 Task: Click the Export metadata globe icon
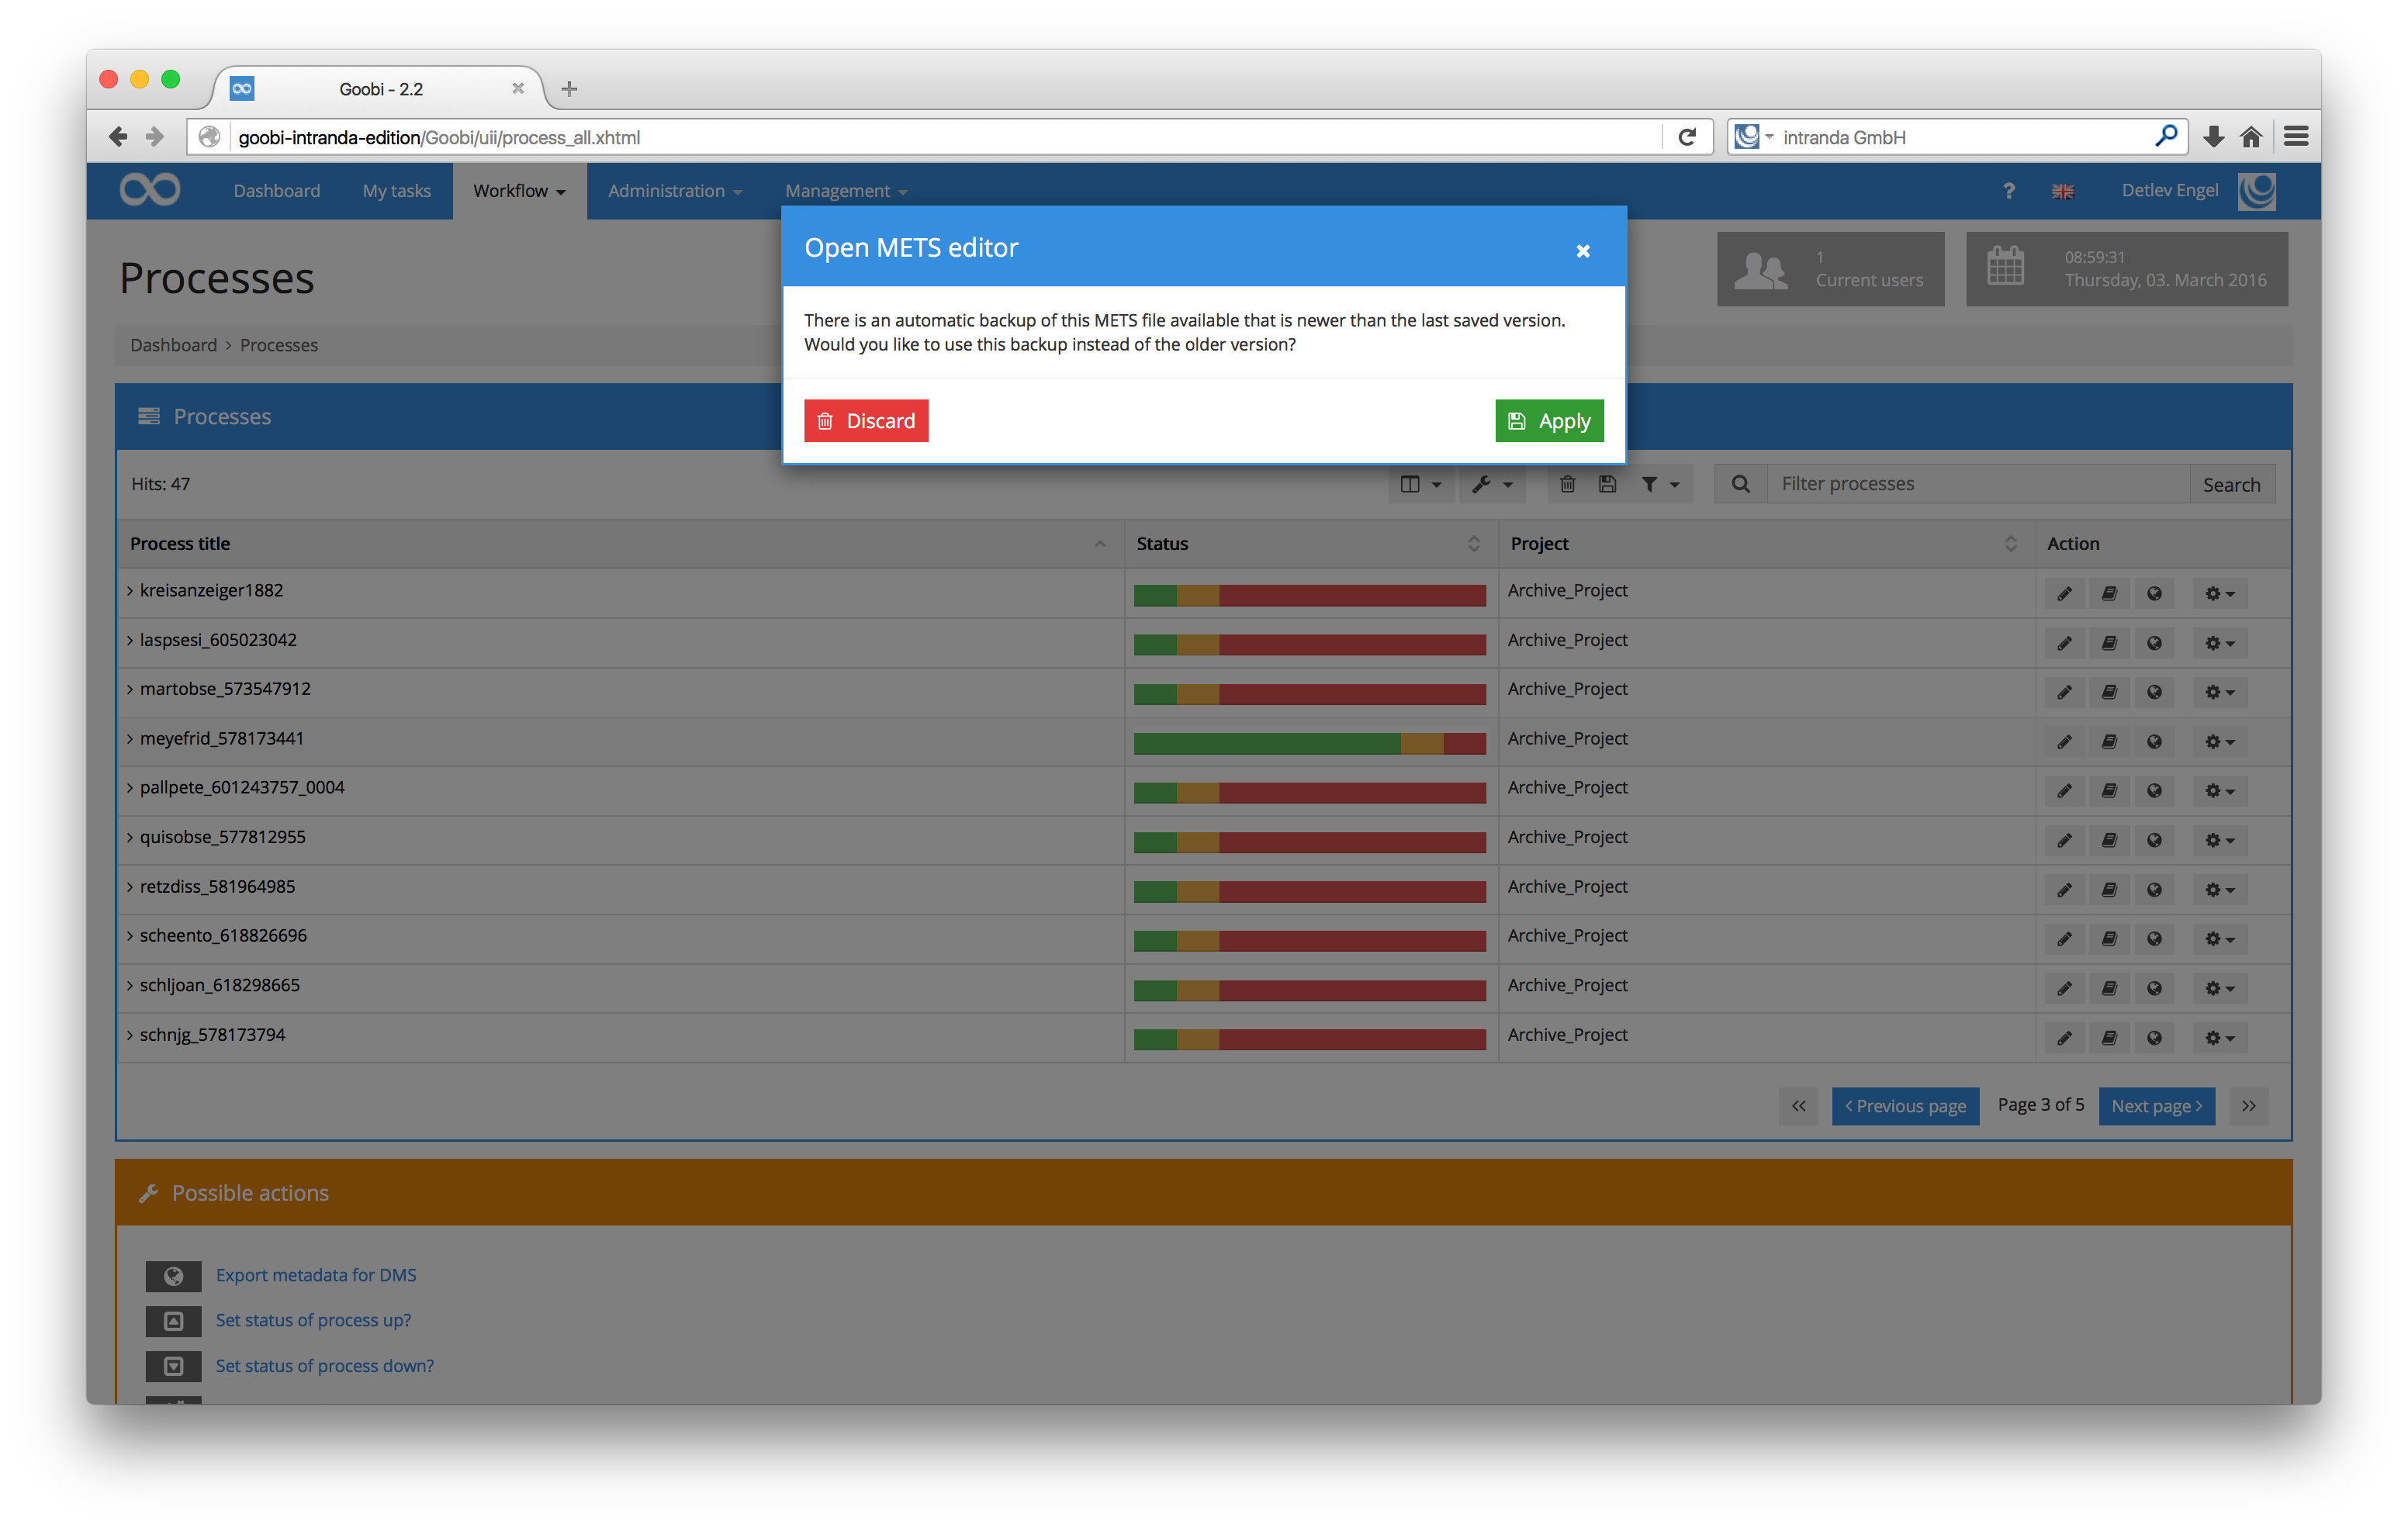click(173, 1276)
